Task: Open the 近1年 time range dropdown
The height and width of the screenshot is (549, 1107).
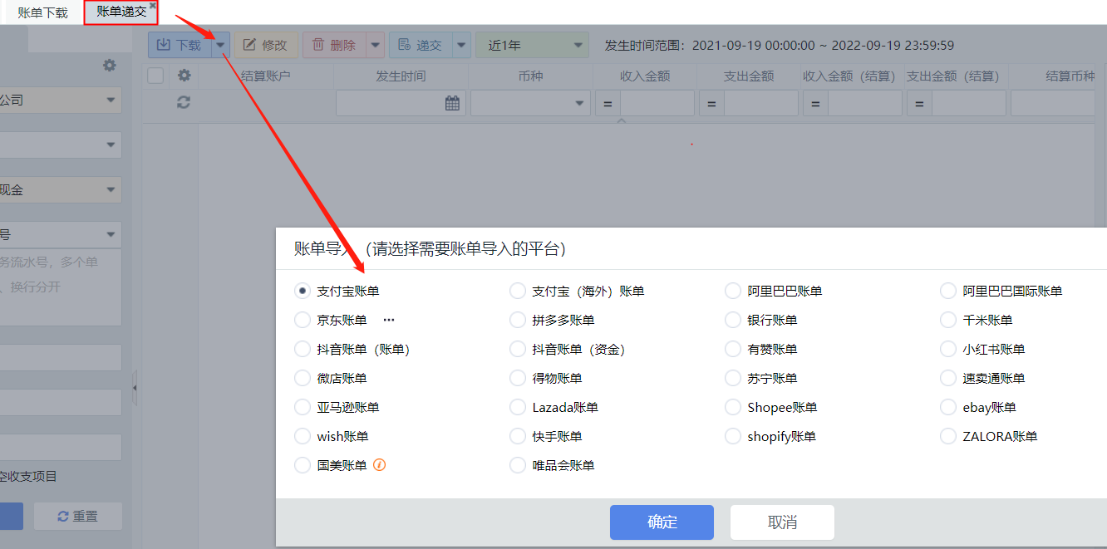Action: 532,46
